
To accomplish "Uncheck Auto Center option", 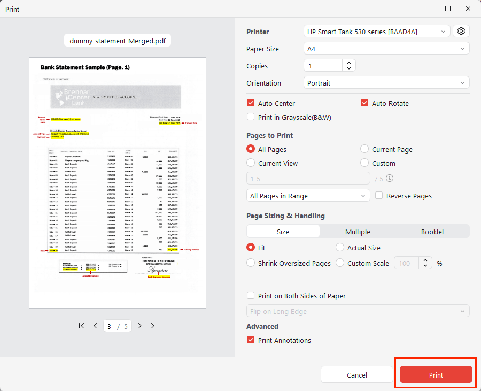I will (x=251, y=103).
